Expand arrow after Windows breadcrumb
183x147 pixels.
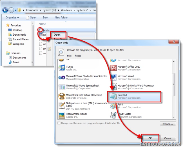click(x=74, y=10)
